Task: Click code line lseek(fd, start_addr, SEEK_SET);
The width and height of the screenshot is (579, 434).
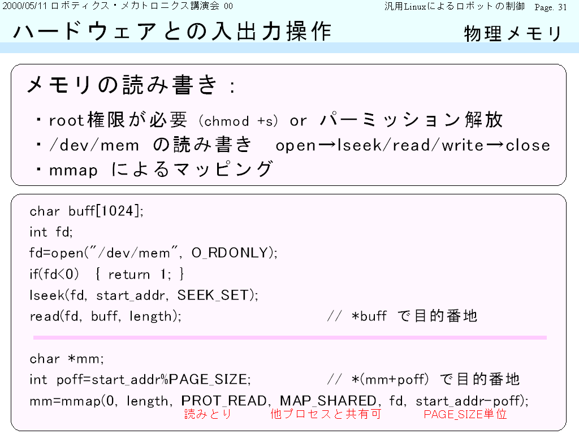Action: (144, 295)
